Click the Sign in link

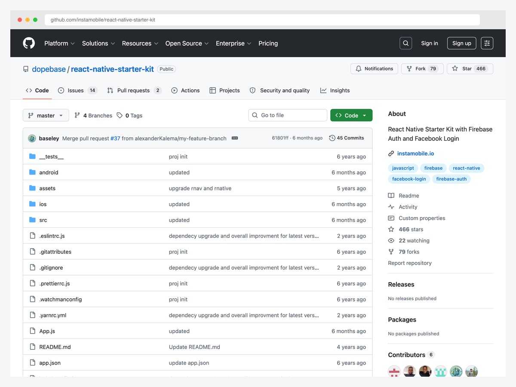(x=430, y=43)
